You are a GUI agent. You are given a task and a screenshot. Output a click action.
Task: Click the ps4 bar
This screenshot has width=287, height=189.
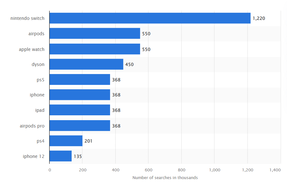pyautogui.click(x=66, y=141)
